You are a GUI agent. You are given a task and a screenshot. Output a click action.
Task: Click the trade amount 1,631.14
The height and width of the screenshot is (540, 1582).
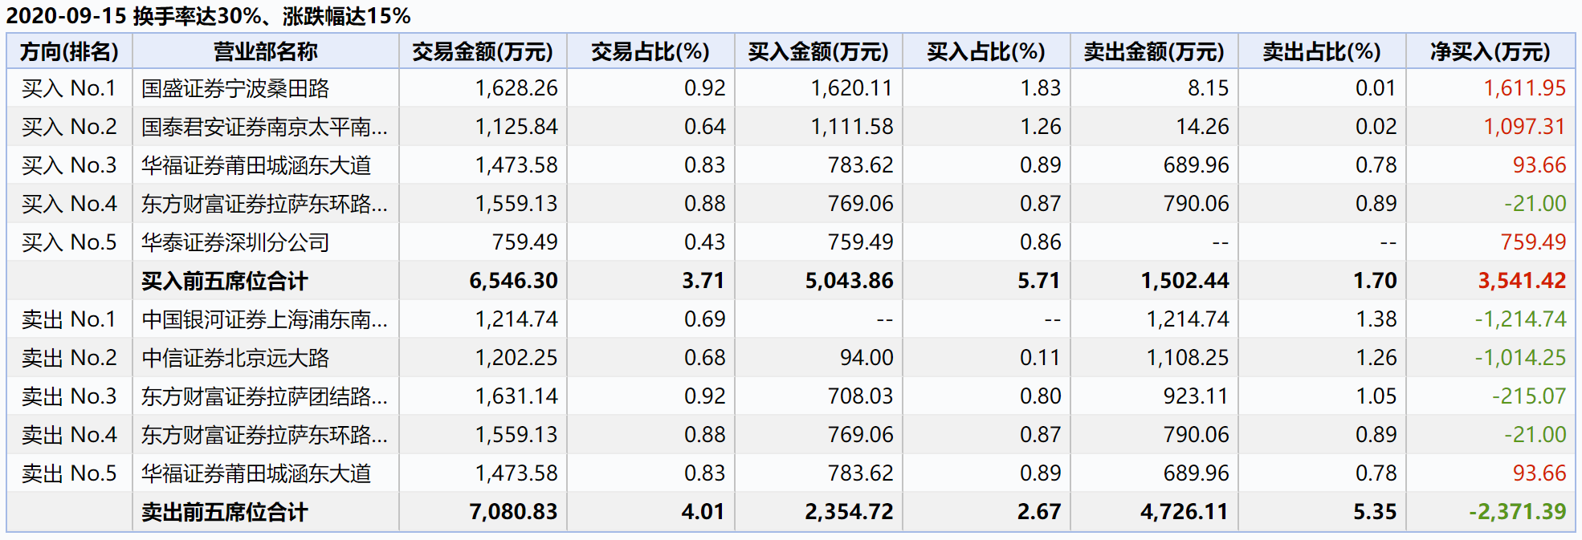coord(516,396)
